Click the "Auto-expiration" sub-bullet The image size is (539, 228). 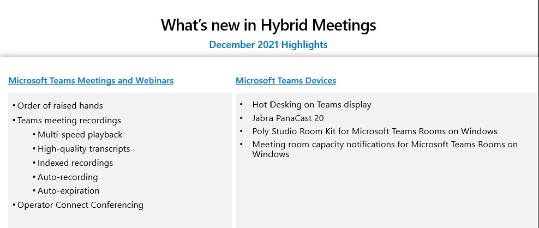click(x=68, y=191)
